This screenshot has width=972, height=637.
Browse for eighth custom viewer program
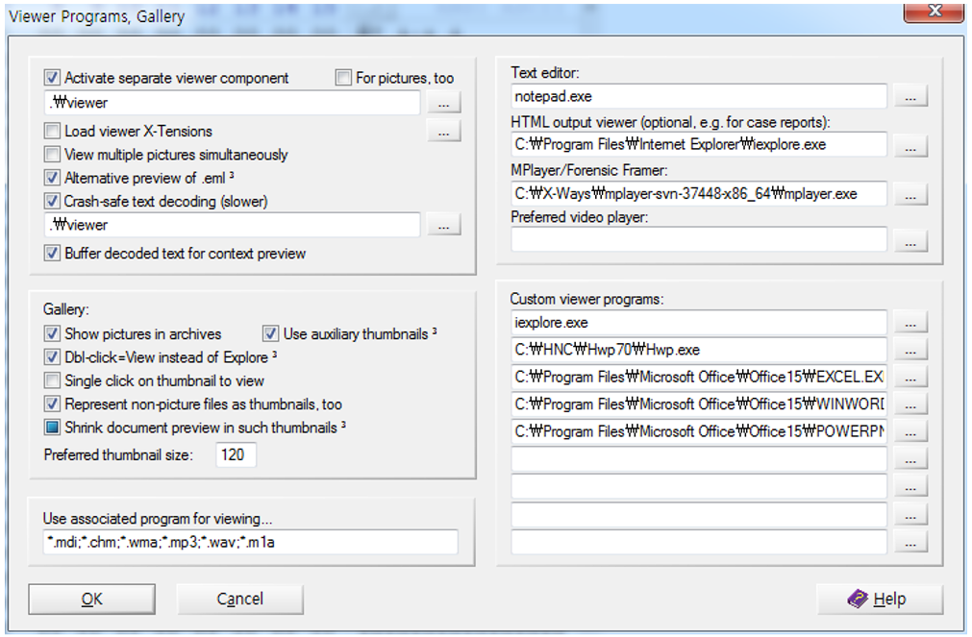click(x=910, y=515)
